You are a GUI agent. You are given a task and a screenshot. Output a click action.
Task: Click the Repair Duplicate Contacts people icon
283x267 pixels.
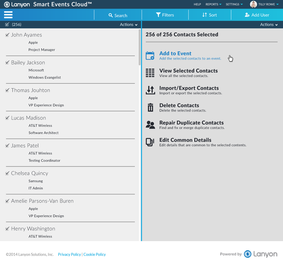coord(150,125)
